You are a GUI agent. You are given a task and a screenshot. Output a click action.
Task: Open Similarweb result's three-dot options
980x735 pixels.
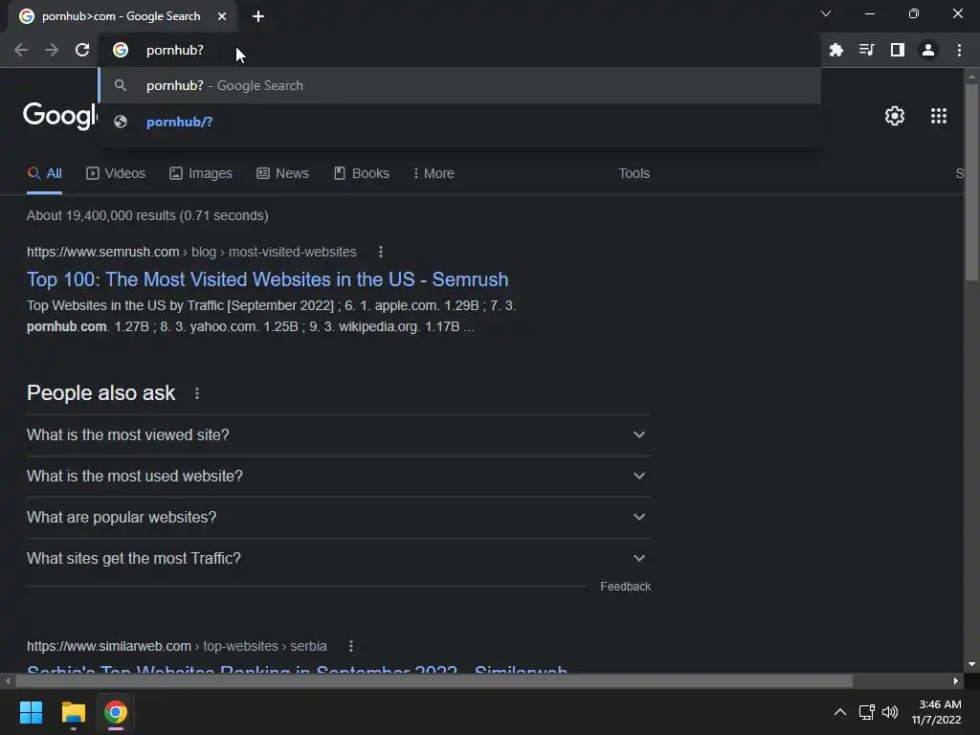tap(351, 646)
